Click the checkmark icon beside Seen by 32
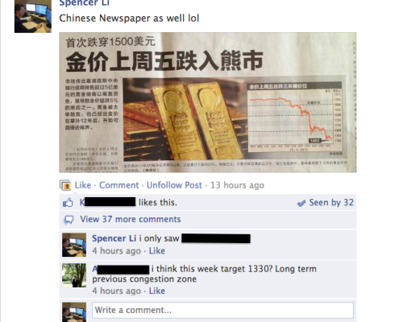Viewport: 399px width, 322px height. tap(301, 203)
